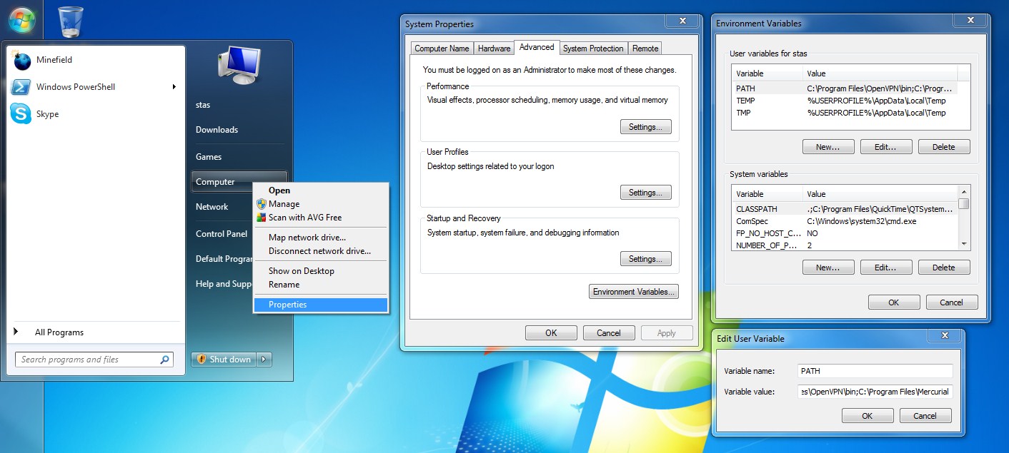Click the Environment Variables button
This screenshot has width=1009, height=453.
[633, 292]
